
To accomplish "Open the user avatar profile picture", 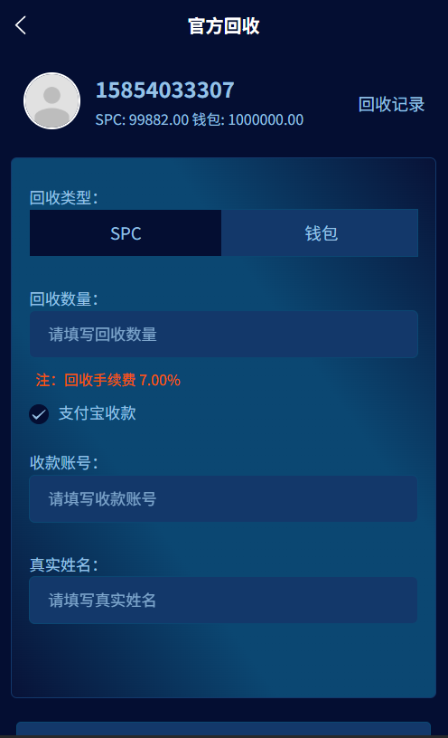I will pos(51,100).
